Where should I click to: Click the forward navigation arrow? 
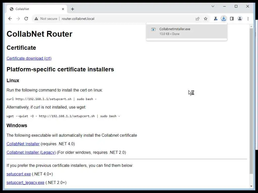(x=18, y=19)
